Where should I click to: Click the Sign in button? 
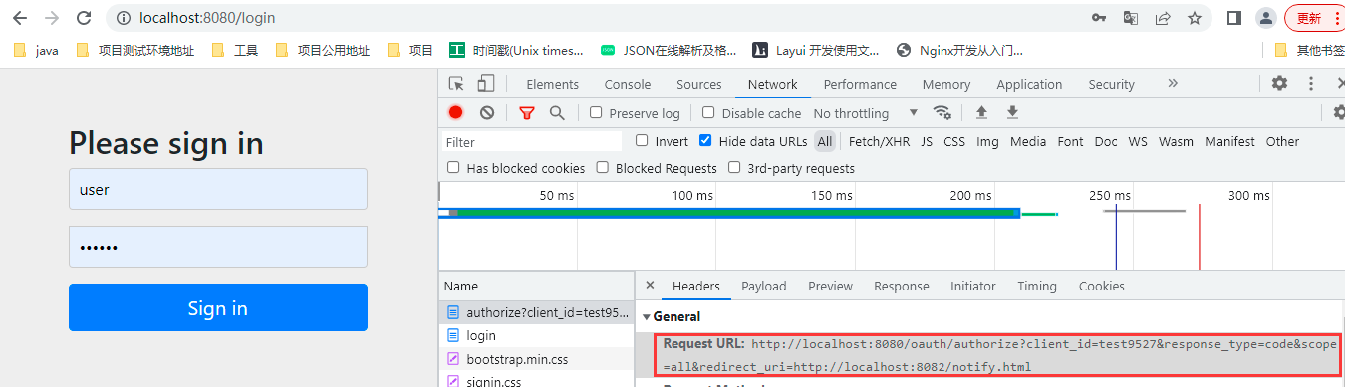[218, 307]
